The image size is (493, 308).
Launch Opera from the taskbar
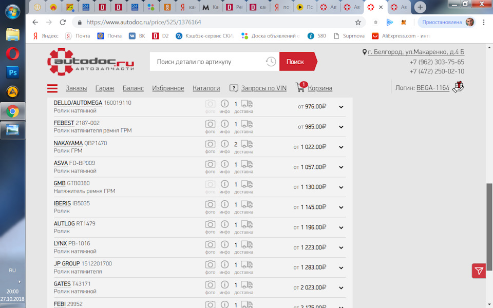[x=12, y=54]
